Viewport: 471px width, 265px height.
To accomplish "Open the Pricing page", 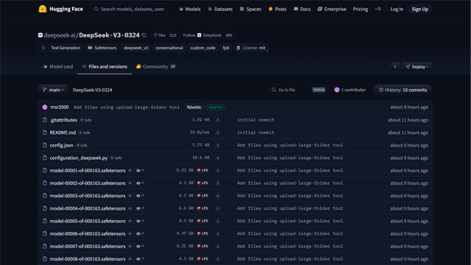I will 361,9.
